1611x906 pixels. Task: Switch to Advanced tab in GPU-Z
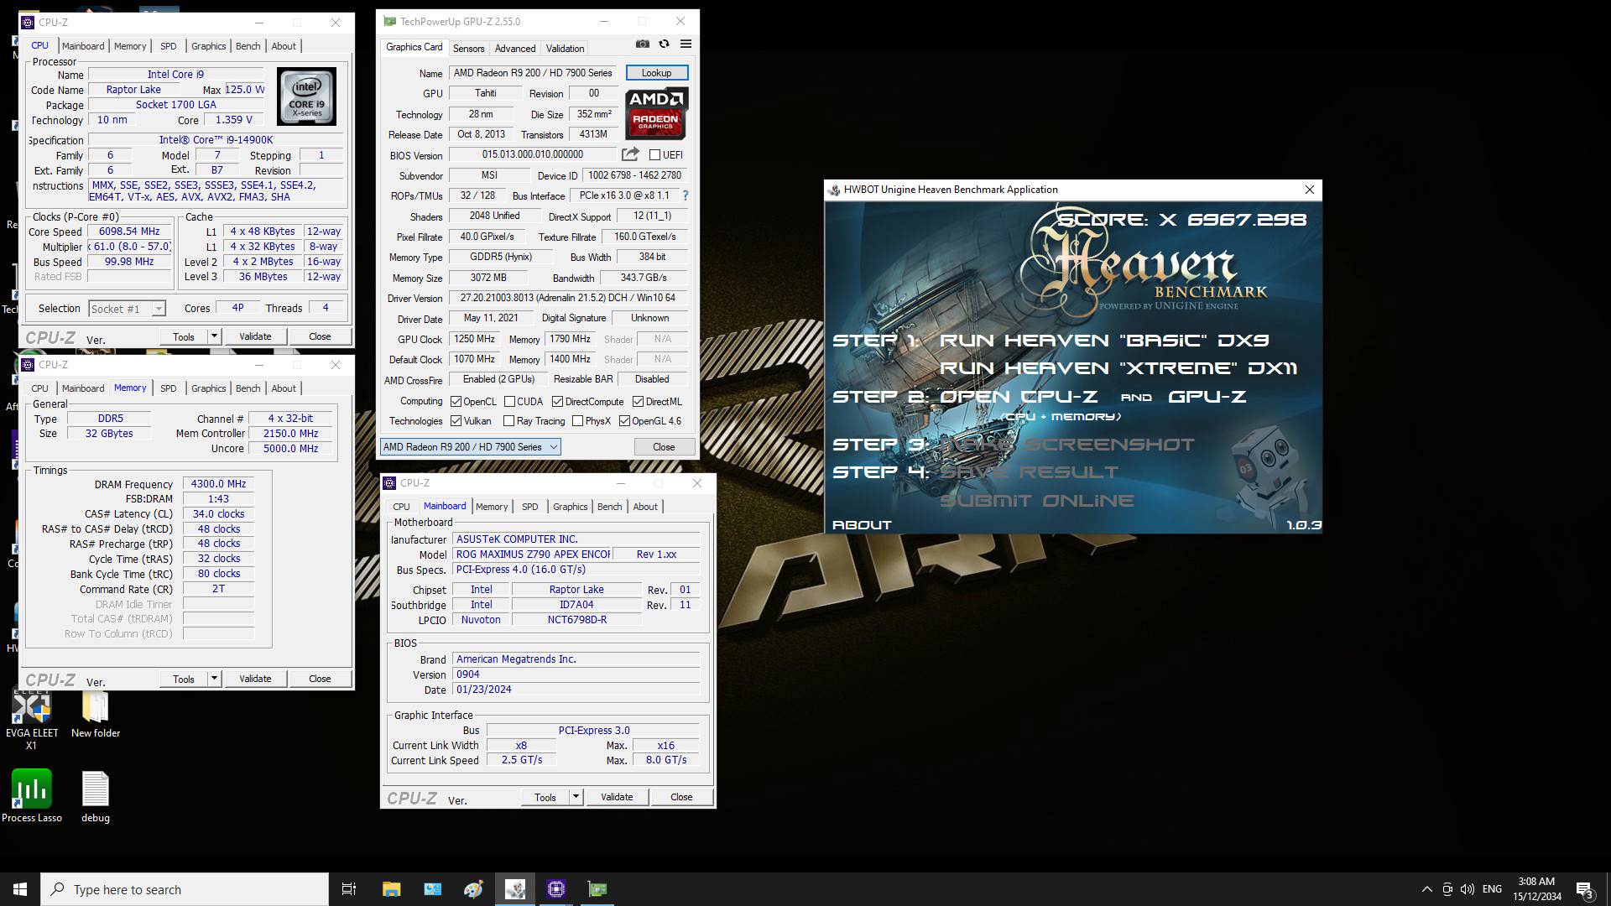coord(515,48)
